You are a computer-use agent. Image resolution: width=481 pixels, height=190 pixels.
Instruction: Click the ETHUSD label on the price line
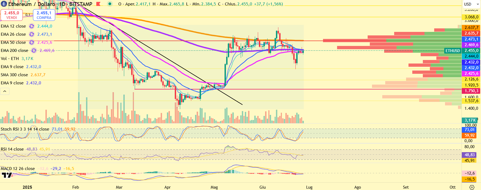click(x=453, y=51)
